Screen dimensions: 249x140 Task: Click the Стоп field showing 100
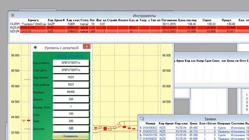click(71, 114)
